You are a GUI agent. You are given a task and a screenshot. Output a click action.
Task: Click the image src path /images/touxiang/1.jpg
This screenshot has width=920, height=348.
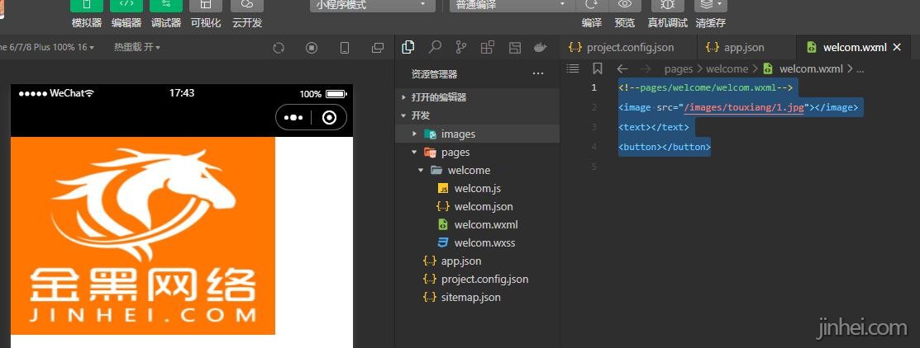click(745, 107)
